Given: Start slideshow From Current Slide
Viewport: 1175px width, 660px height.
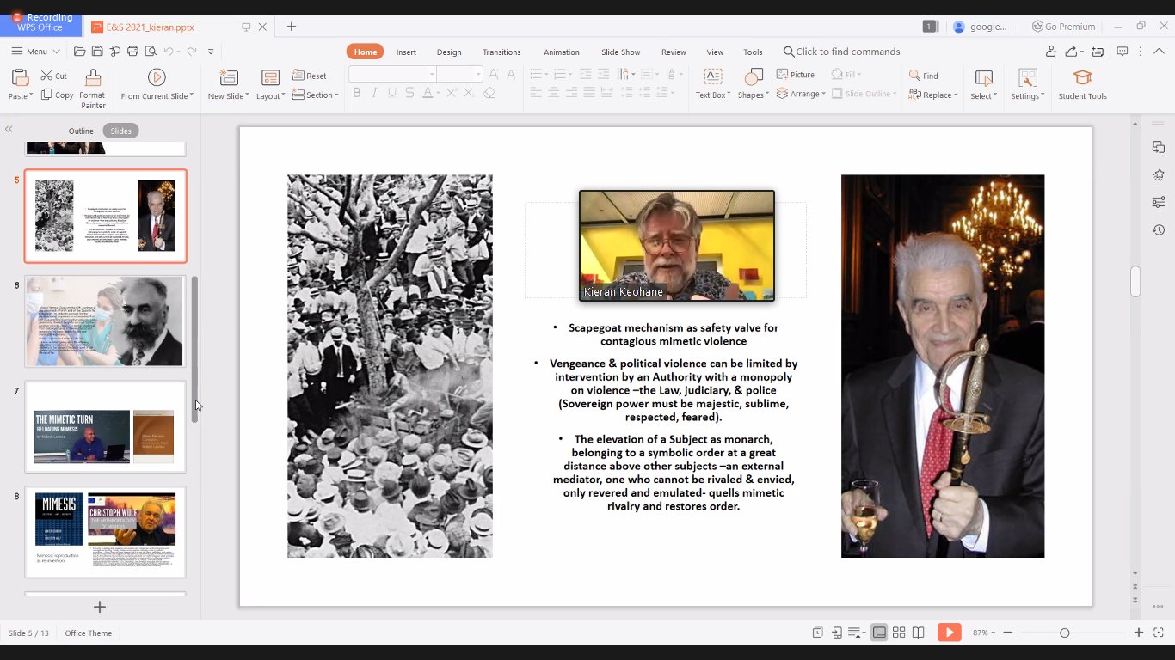Looking at the screenshot, I should point(157,85).
